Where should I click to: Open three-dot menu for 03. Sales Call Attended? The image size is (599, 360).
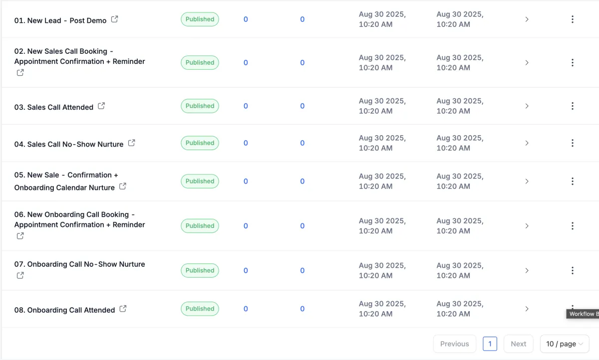[x=572, y=106]
